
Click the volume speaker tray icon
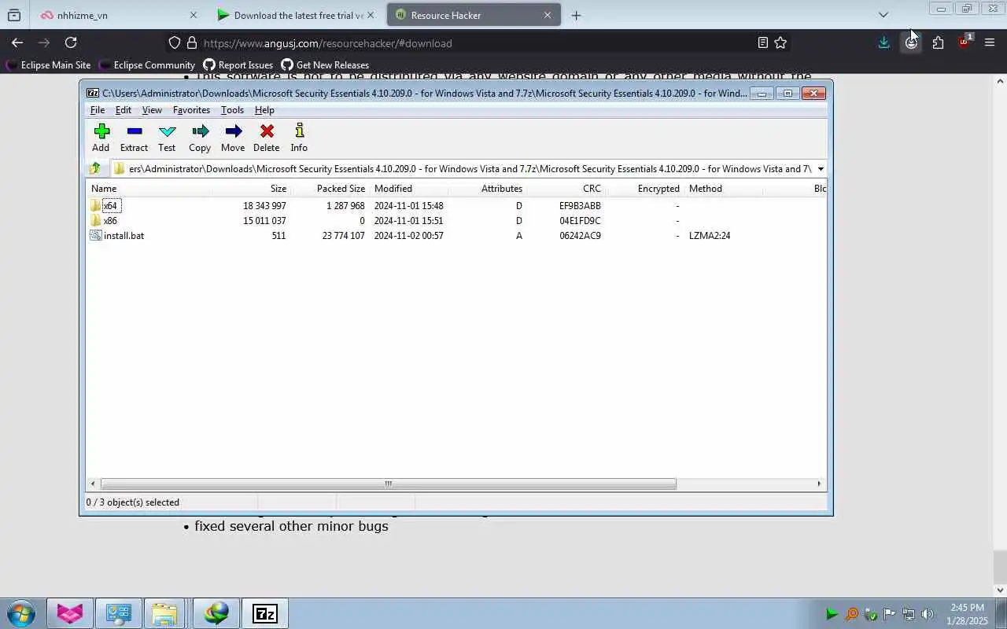(928, 614)
